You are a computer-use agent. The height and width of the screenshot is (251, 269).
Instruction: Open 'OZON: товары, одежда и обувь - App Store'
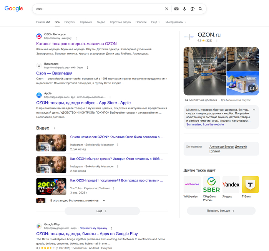tap(83, 103)
